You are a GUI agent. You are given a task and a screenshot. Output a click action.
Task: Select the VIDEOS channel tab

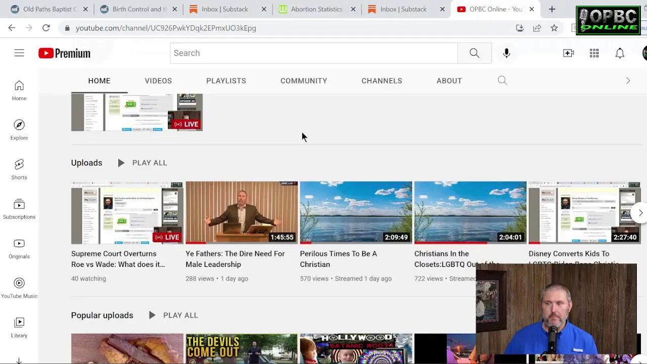click(158, 80)
